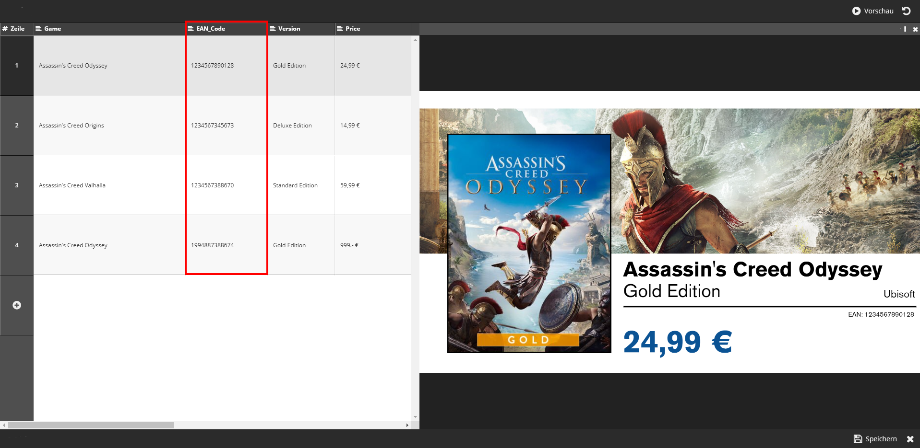Select row number 2
Image resolution: width=920 pixels, height=448 pixels.
pyautogui.click(x=17, y=126)
